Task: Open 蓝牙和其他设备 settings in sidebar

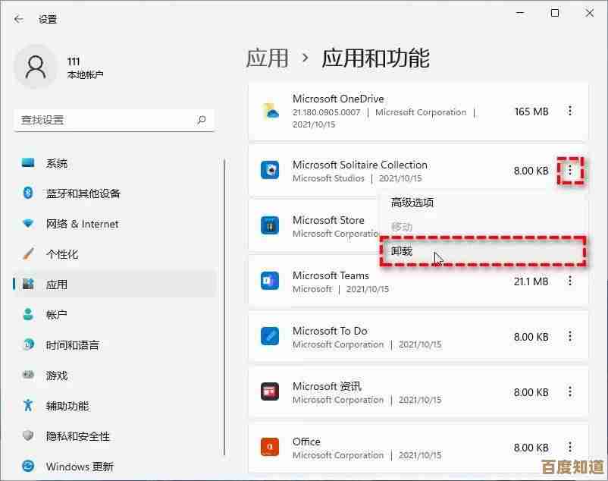Action: click(x=83, y=193)
